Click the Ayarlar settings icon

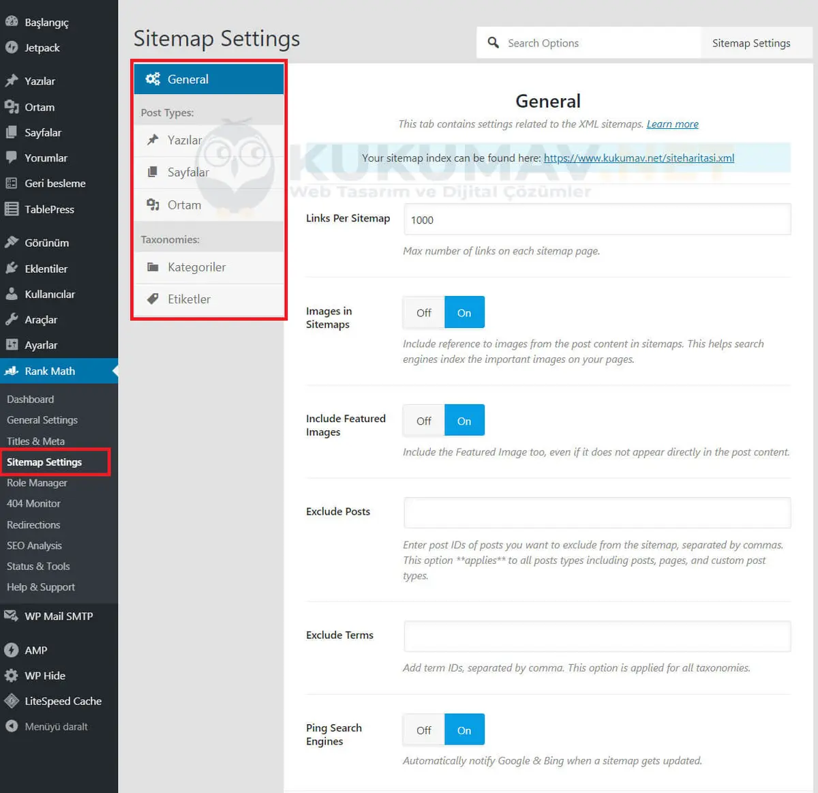pos(12,344)
